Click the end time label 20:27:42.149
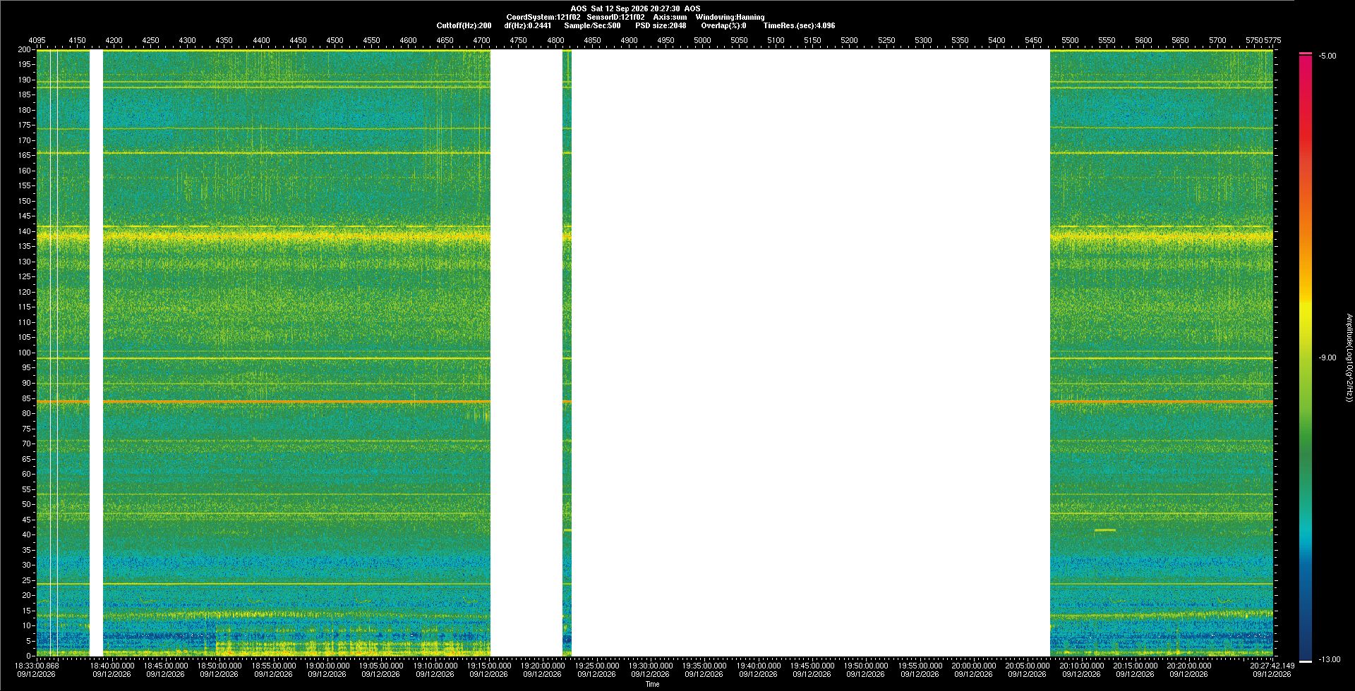Viewport: 1355px width, 691px height. click(x=1272, y=666)
